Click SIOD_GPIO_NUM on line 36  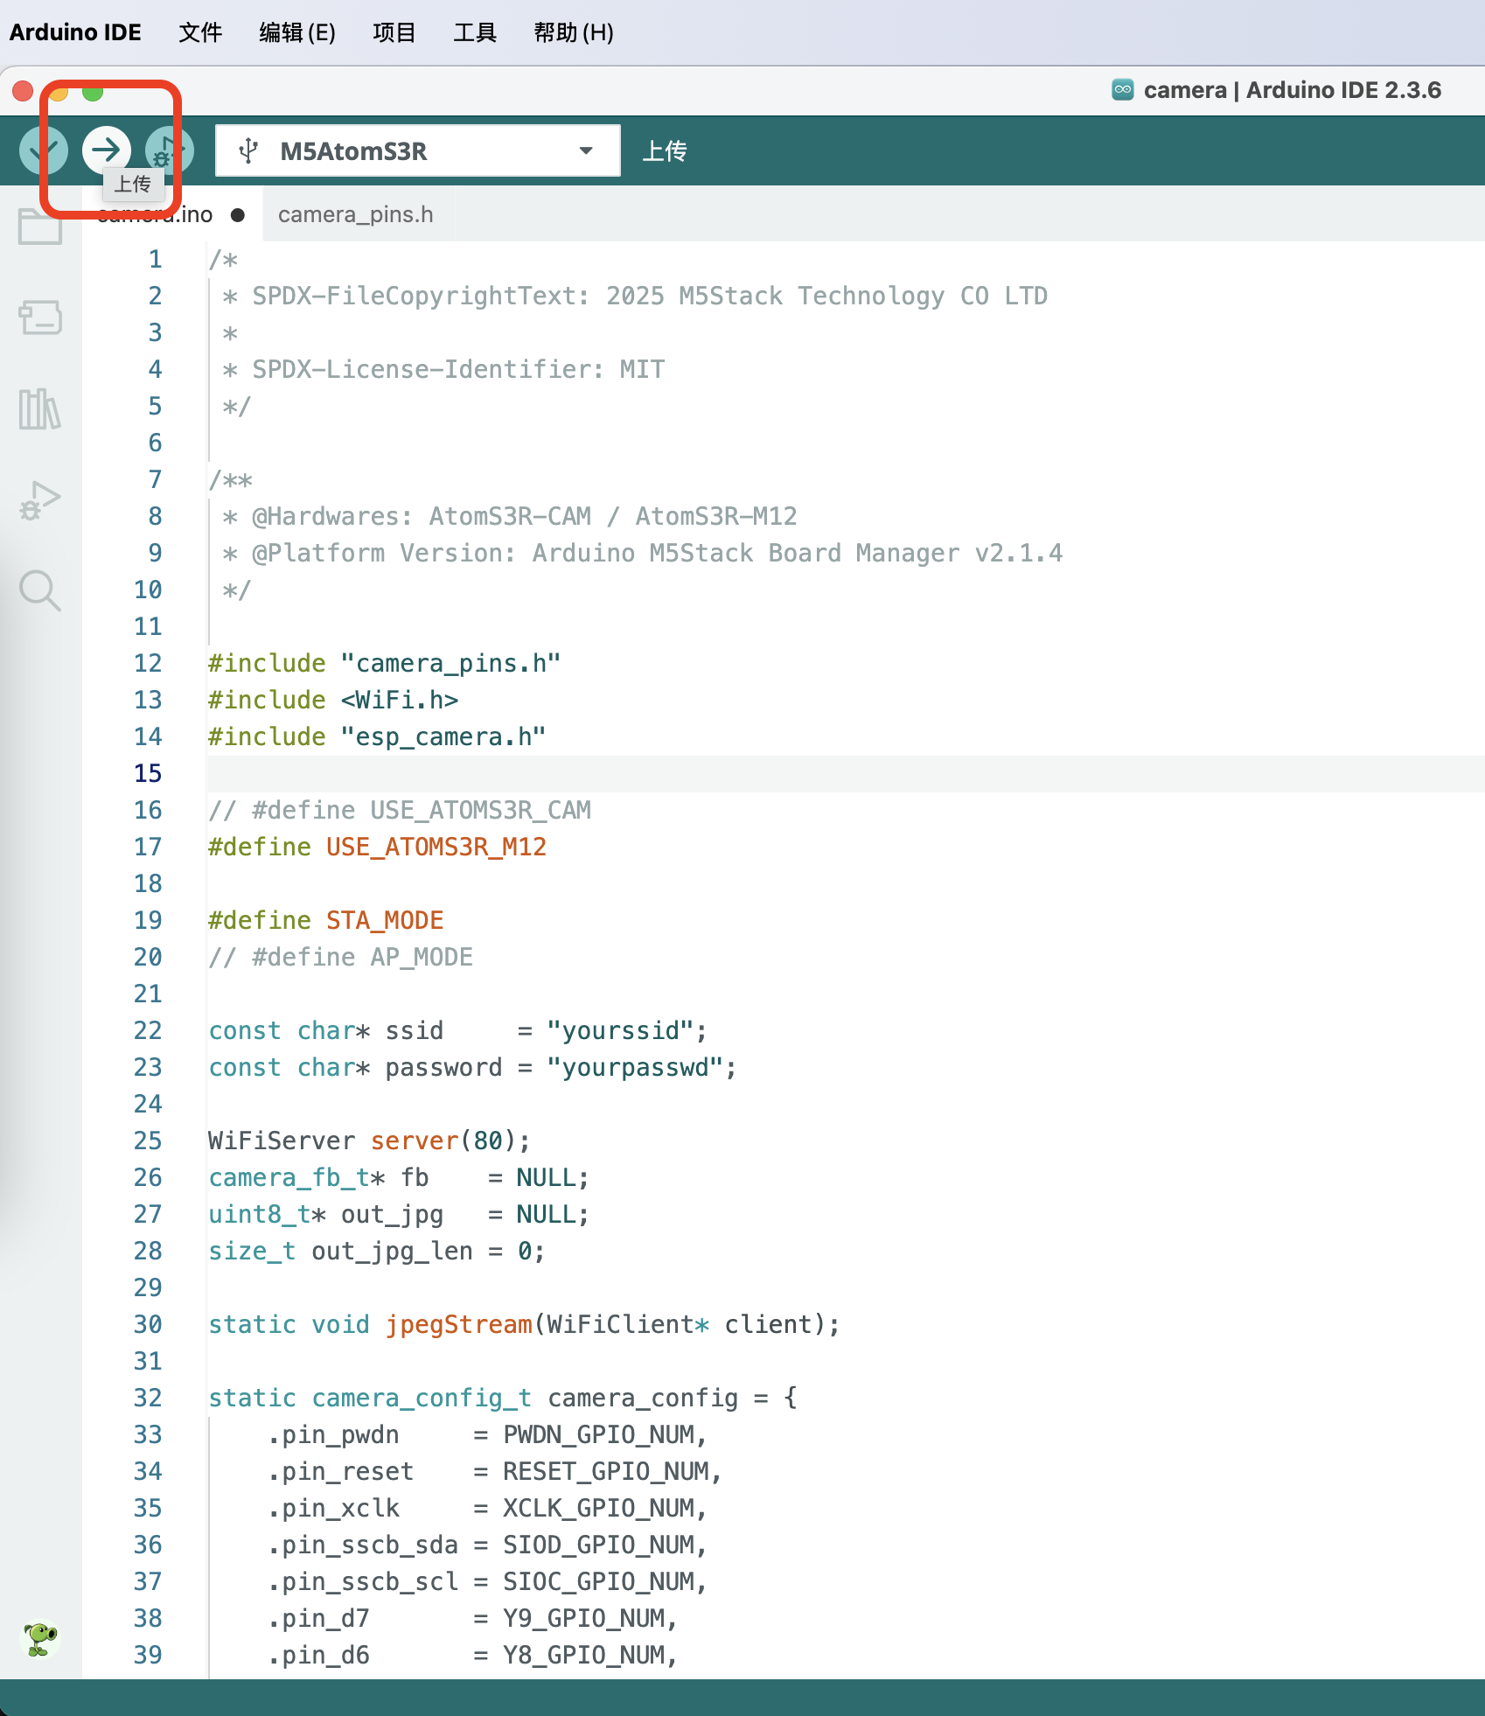[598, 1545]
